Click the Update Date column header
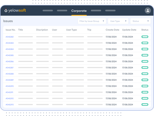Viewport: 154px width, 116px height. point(129,30)
